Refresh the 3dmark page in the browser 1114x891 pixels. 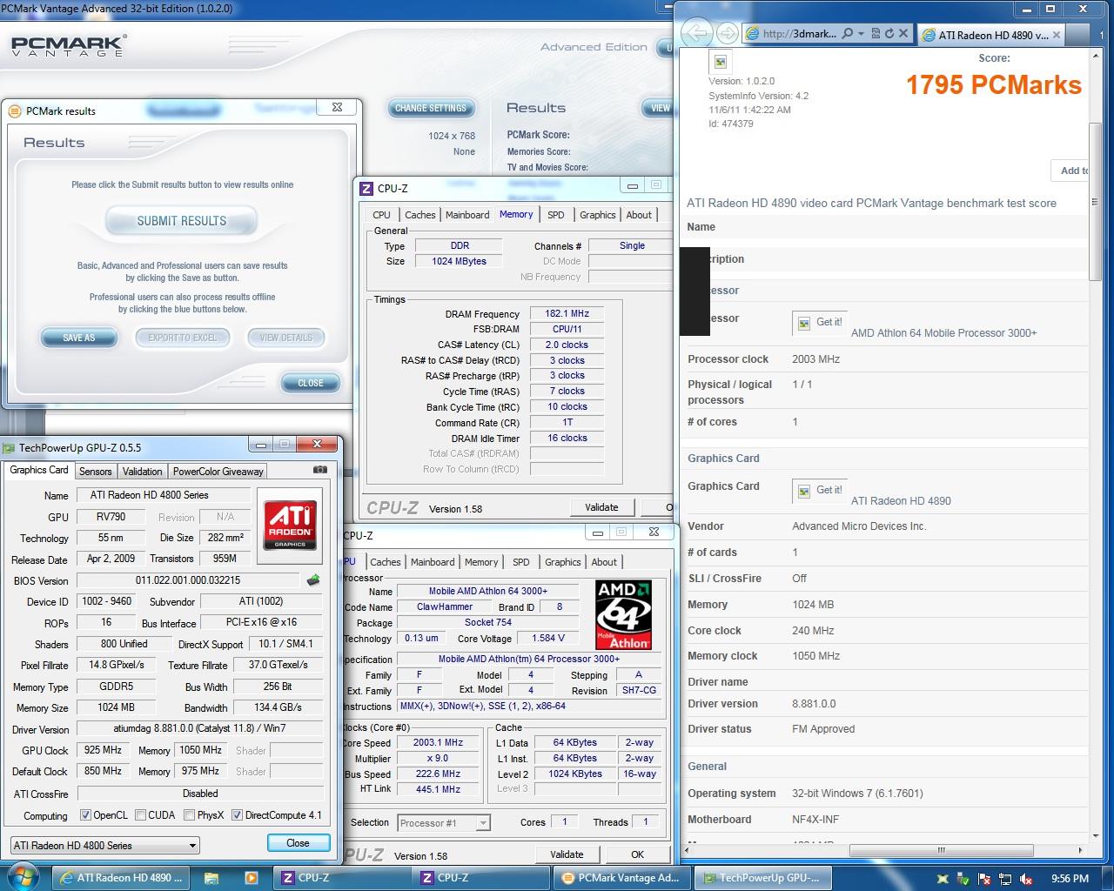tap(889, 34)
